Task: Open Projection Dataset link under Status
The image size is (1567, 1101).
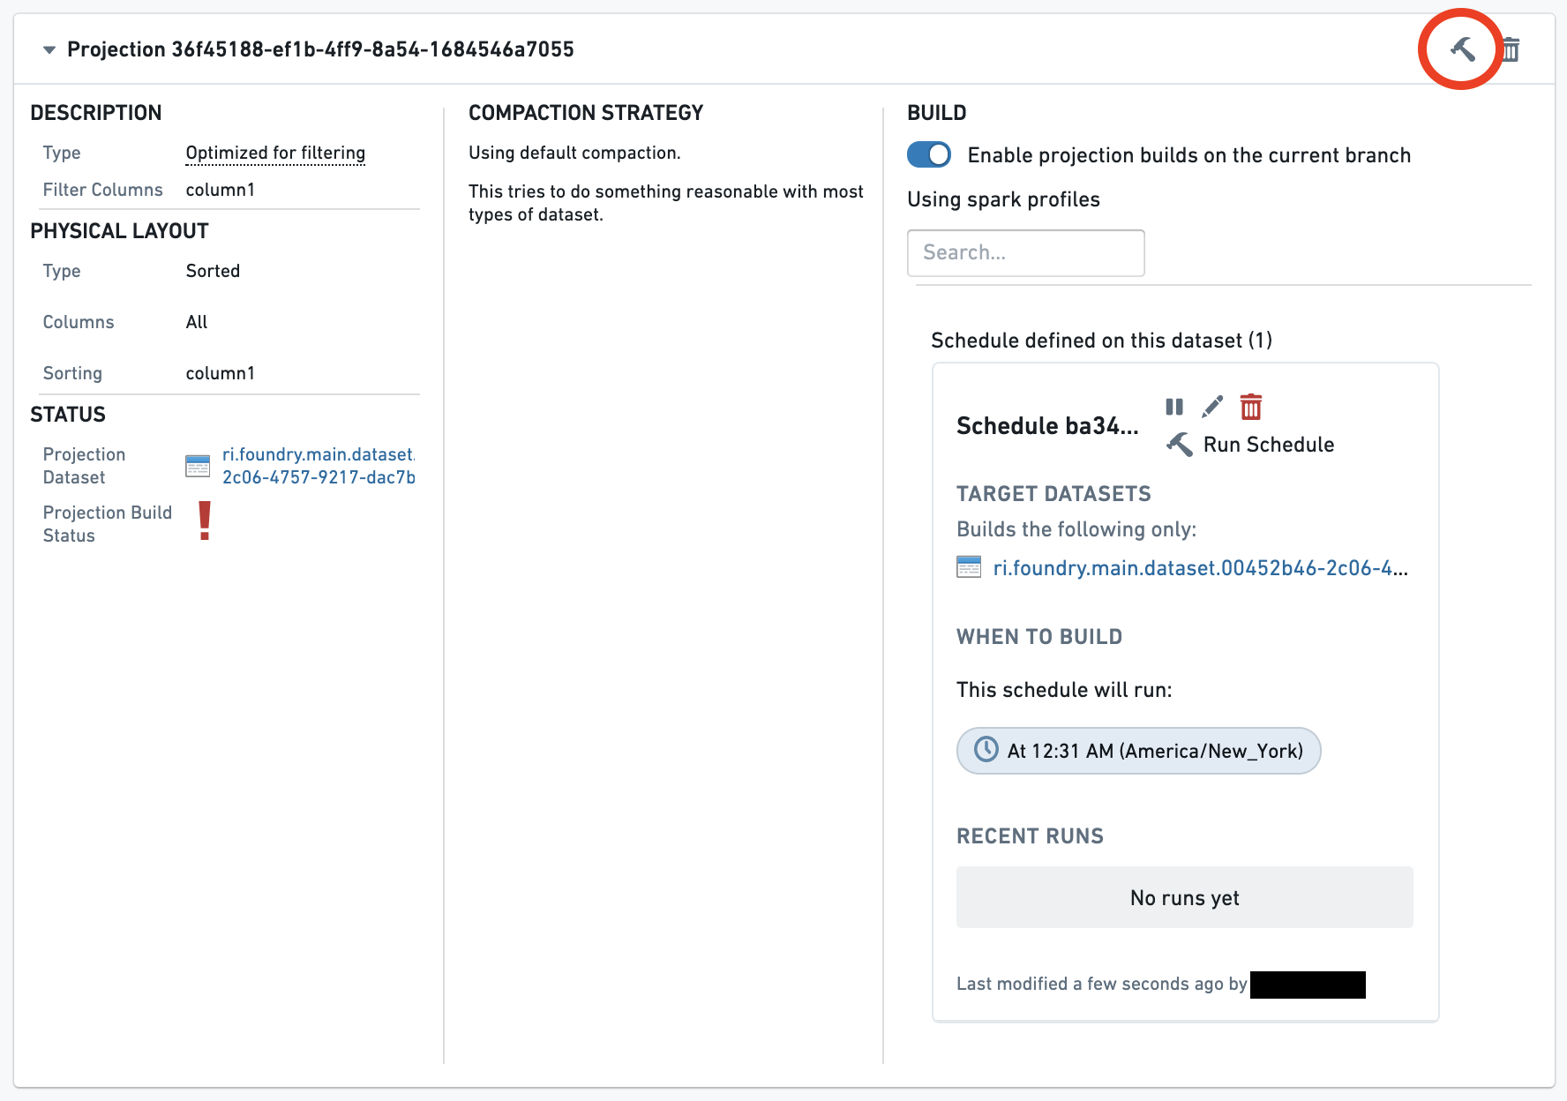Action: point(319,466)
